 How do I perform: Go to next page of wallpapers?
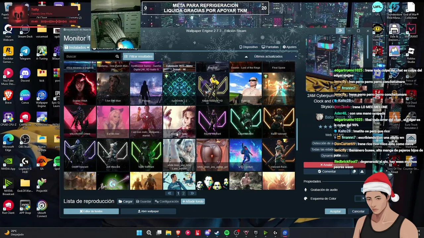coord(192,193)
